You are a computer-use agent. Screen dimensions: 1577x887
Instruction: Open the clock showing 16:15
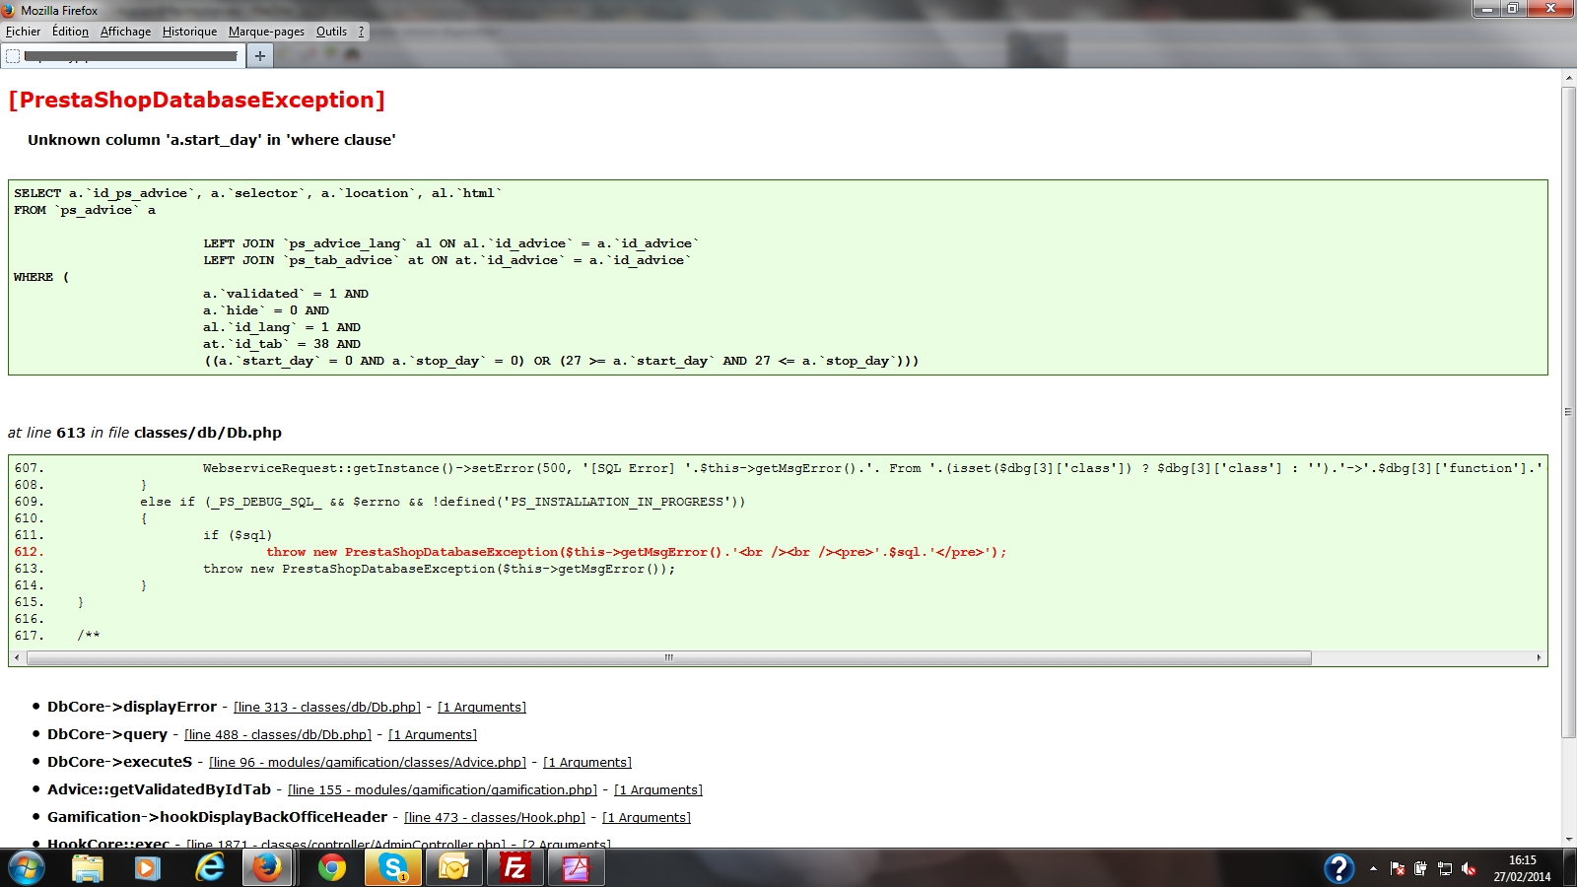[1522, 867]
